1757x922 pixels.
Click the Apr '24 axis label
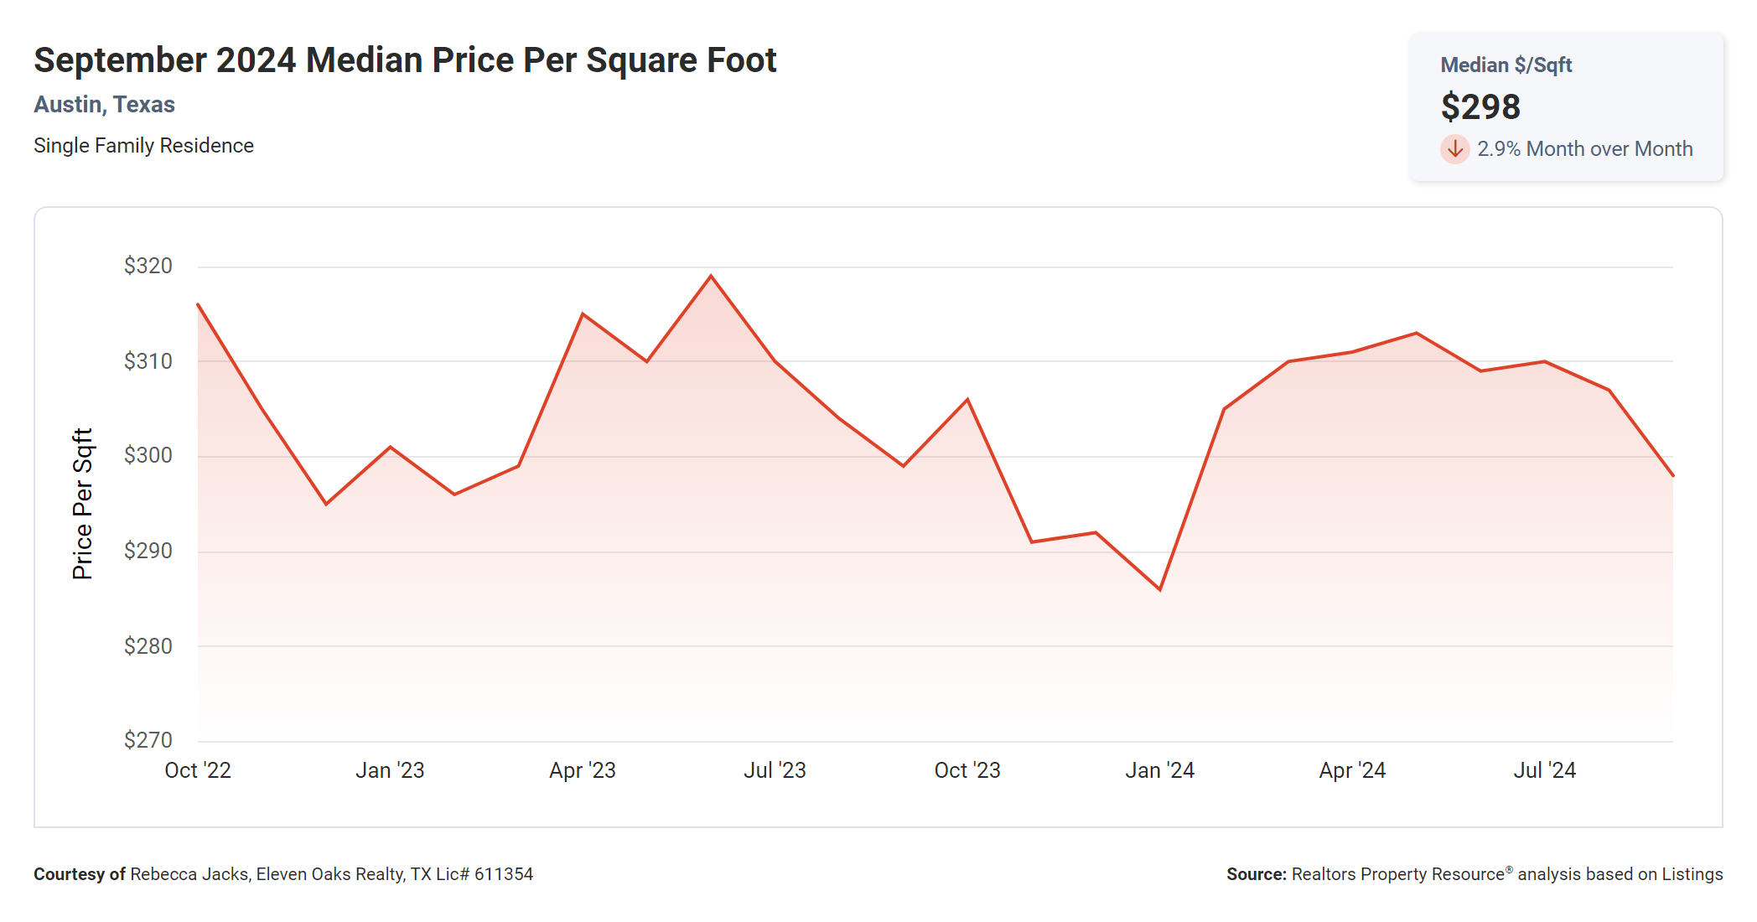point(1352,770)
